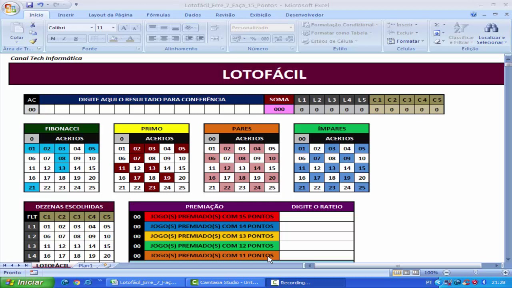Open the Desenvolvedor ribbon tab

pyautogui.click(x=304, y=15)
